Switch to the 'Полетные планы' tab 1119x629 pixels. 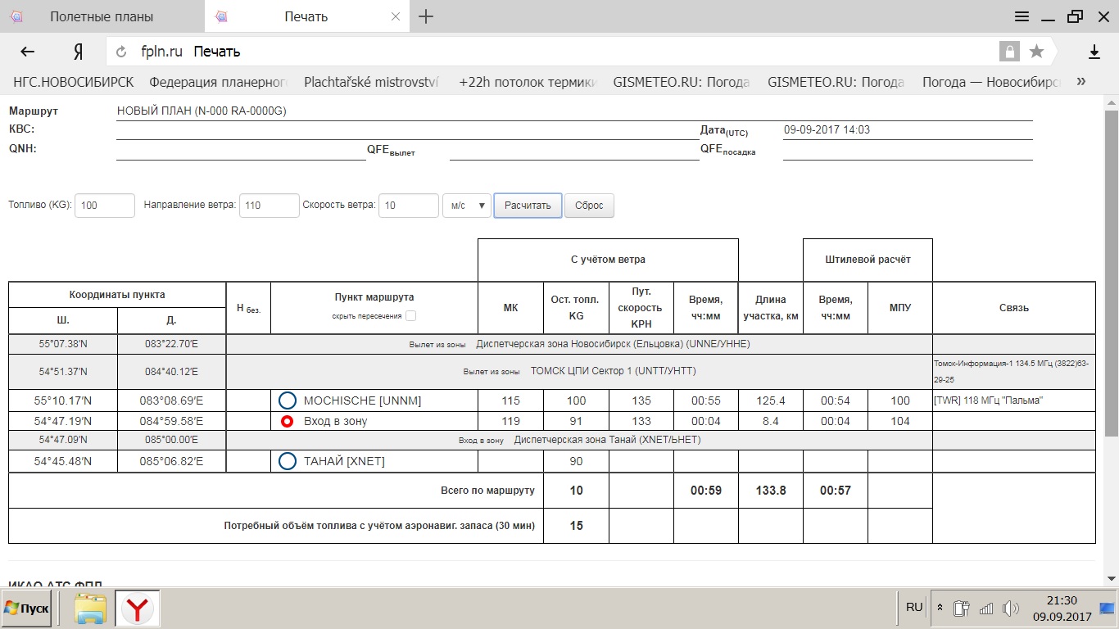[x=101, y=16]
